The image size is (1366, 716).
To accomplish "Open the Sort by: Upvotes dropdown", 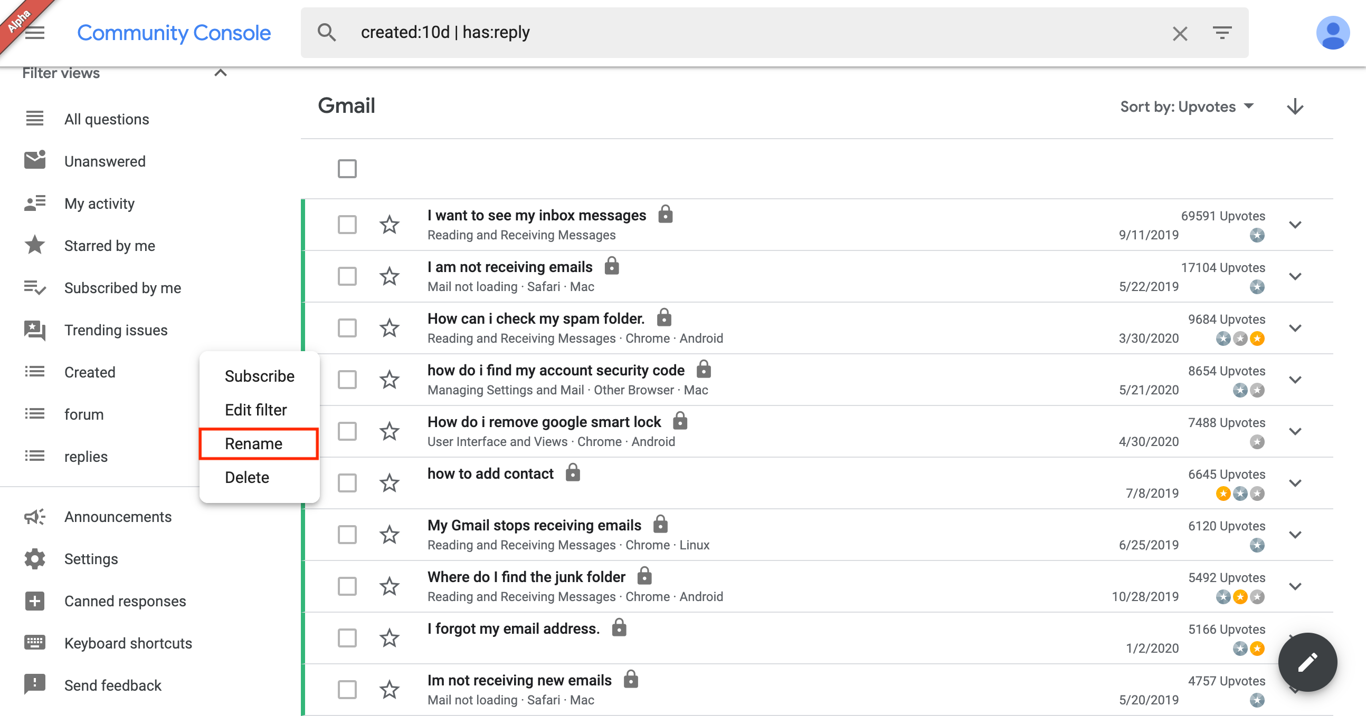I will (1186, 107).
